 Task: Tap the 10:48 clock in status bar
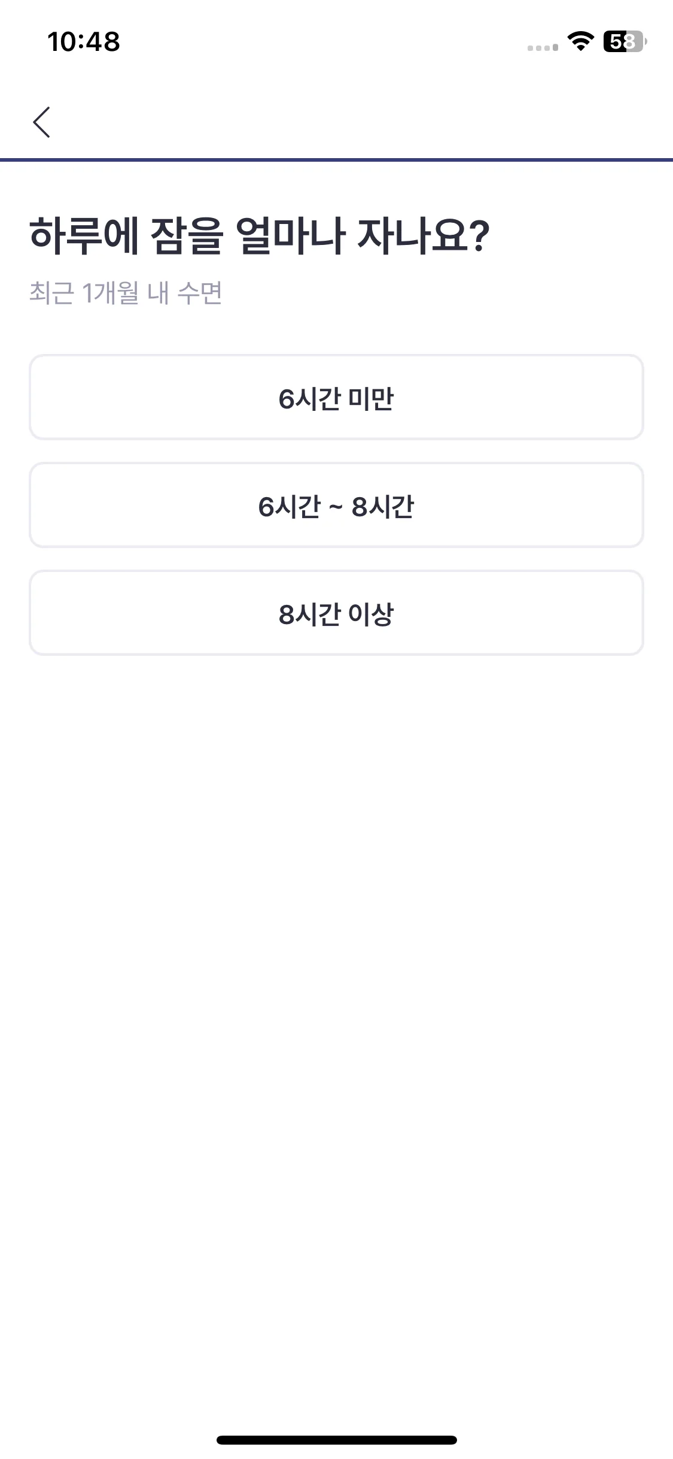pyautogui.click(x=84, y=41)
